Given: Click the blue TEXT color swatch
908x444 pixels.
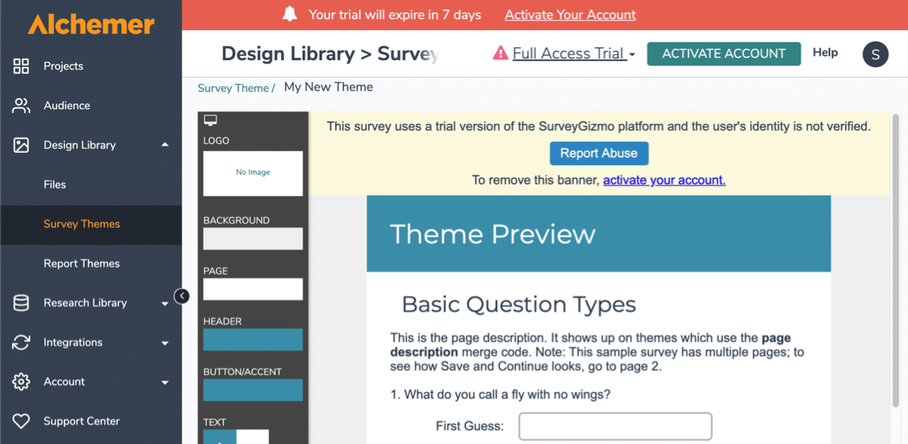Looking at the screenshot, I should click(220, 437).
